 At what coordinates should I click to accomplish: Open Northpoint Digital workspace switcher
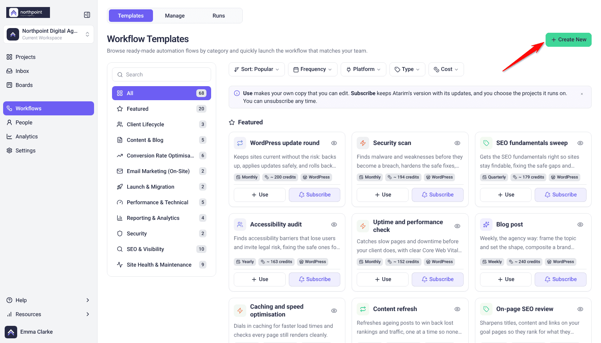(48, 34)
